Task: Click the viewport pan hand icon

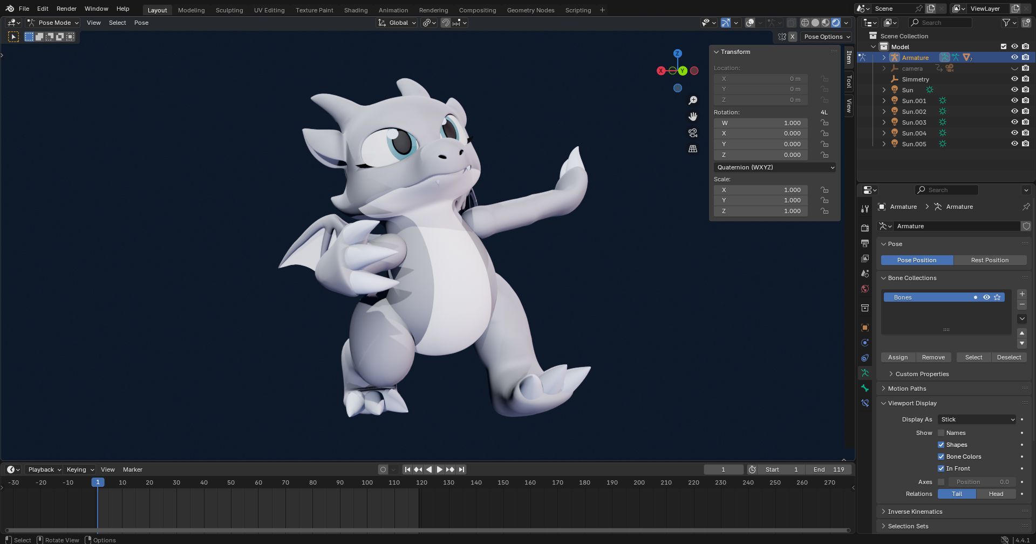Action: (693, 117)
